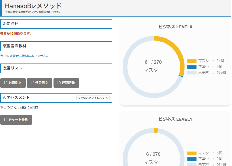Click the document icon on 任意語彙
Image resolution: width=232 pixels, height=166 pixels.
(59, 83)
